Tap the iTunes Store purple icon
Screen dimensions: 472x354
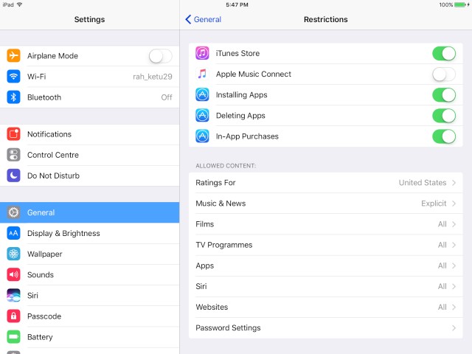(202, 53)
